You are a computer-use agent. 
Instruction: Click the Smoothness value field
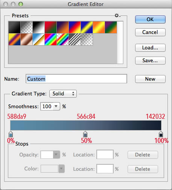(47, 106)
